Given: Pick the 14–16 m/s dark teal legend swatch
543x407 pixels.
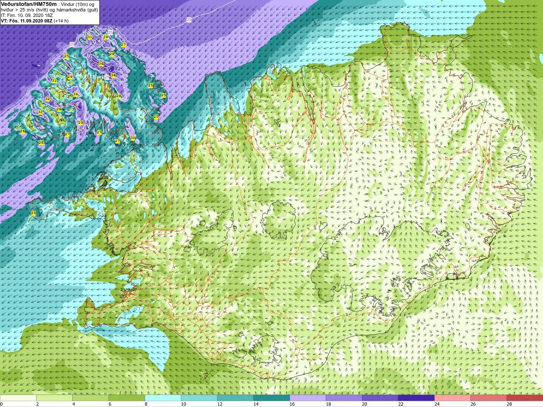Looking at the screenshot, I should (271, 398).
